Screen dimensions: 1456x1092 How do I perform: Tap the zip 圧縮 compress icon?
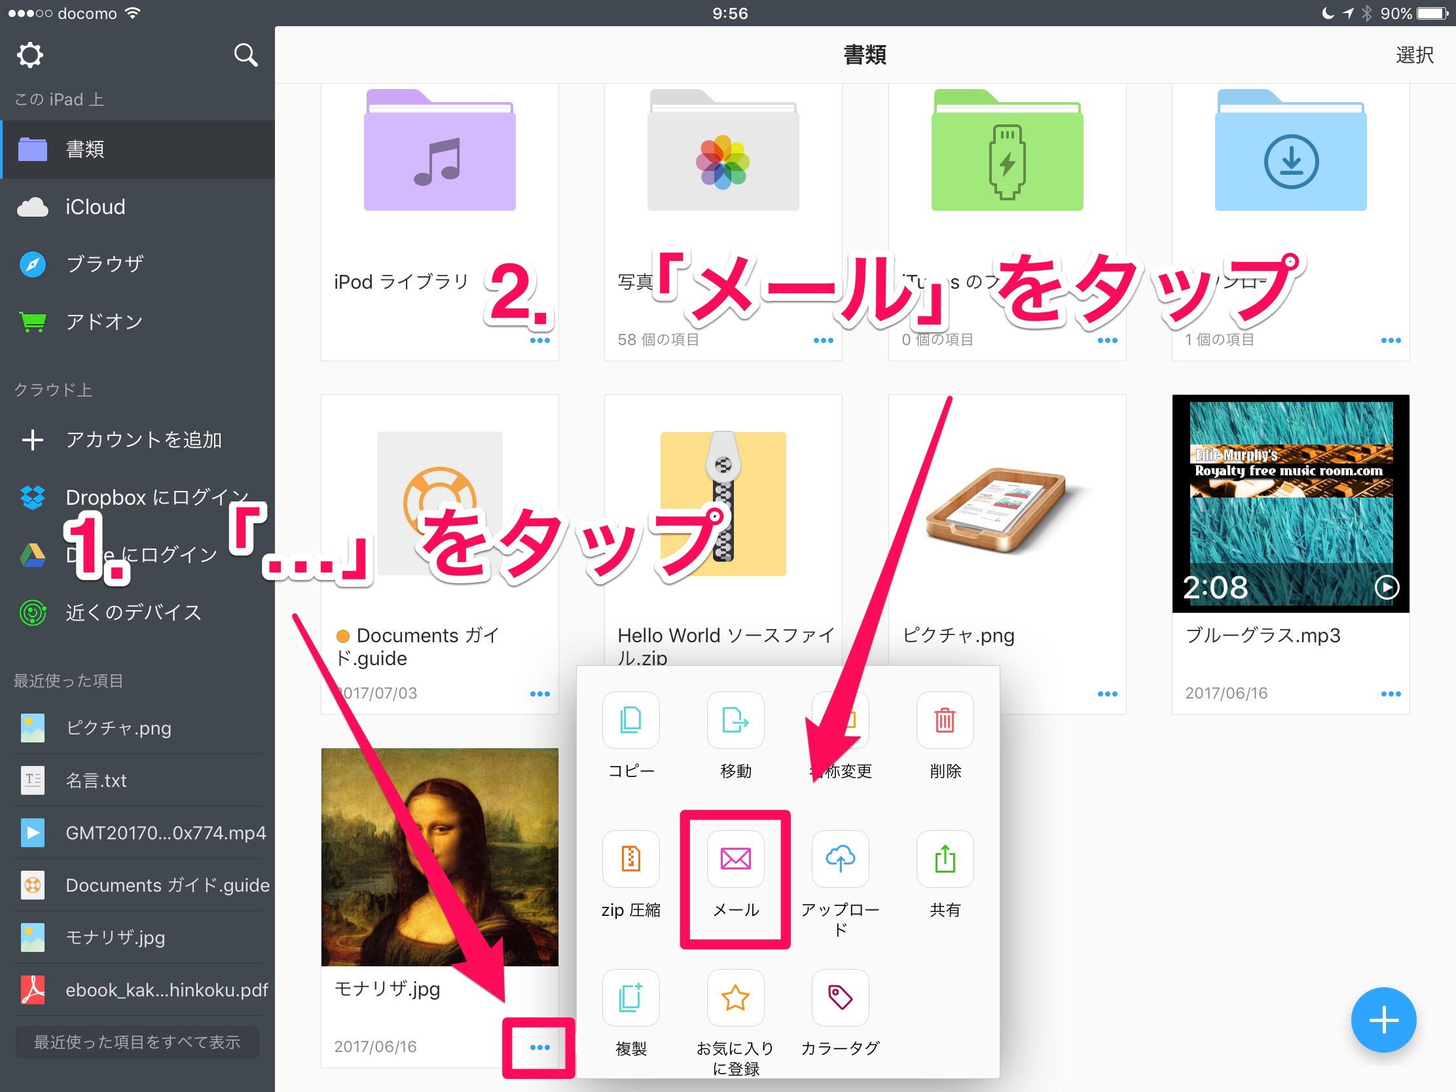(x=630, y=858)
